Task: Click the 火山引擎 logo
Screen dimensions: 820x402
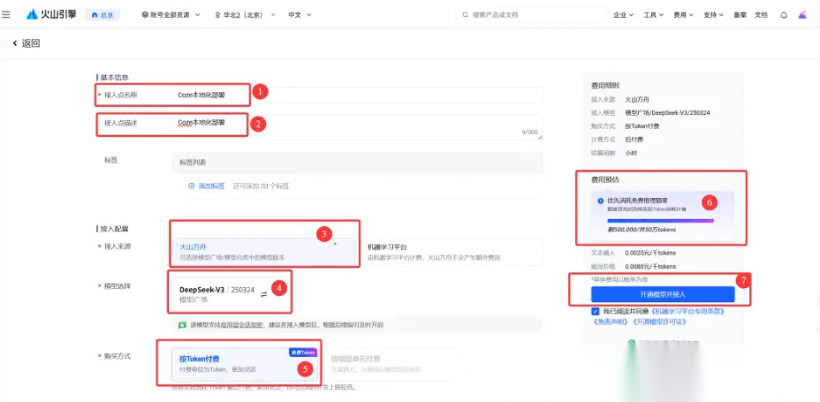Action: point(50,15)
